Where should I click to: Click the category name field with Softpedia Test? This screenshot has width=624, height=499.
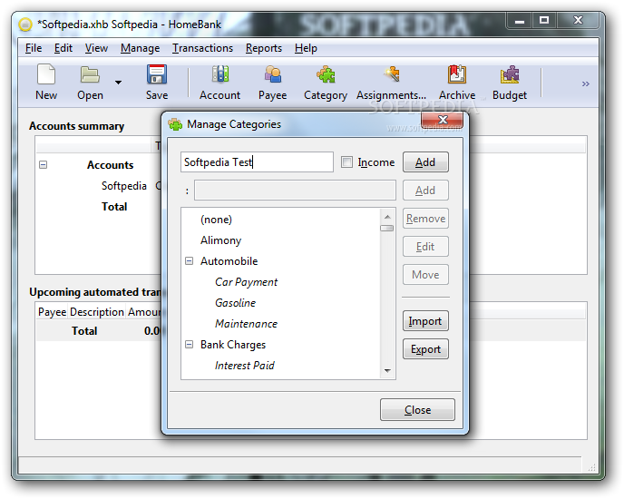(x=257, y=162)
